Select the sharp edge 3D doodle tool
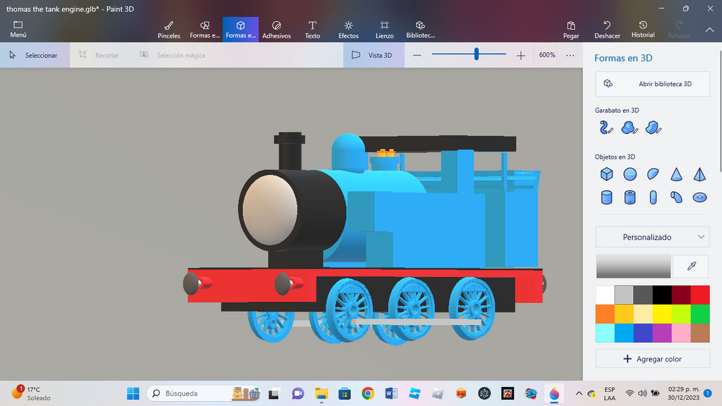This screenshot has width=722, height=406. pos(653,127)
